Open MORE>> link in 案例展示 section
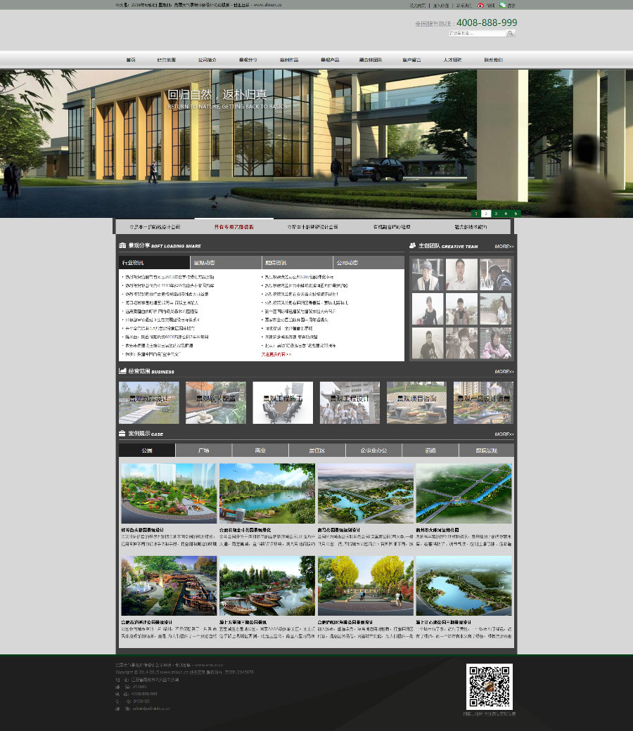Screen dimensions: 633x731 coord(504,434)
